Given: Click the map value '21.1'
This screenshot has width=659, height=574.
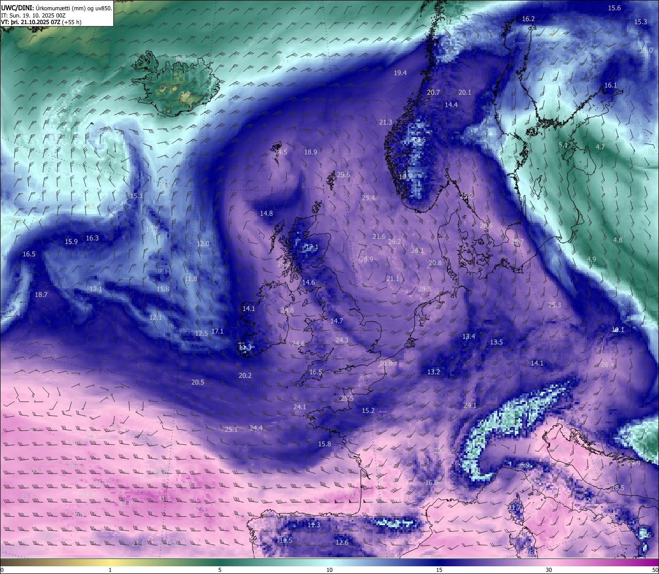Looking at the screenshot, I should click(393, 279).
